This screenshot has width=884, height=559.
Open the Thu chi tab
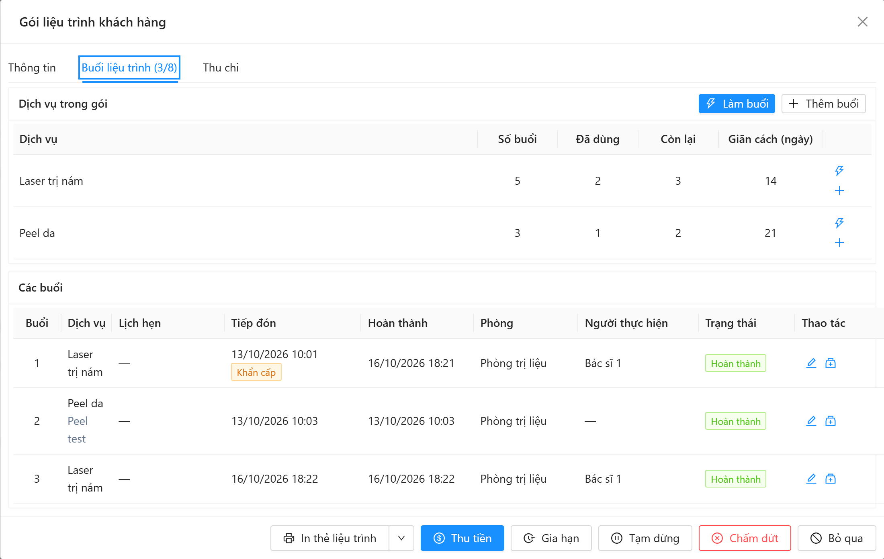click(x=221, y=67)
